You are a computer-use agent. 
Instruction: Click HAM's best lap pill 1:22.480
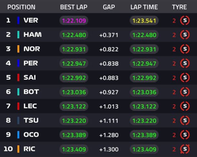click(74, 35)
